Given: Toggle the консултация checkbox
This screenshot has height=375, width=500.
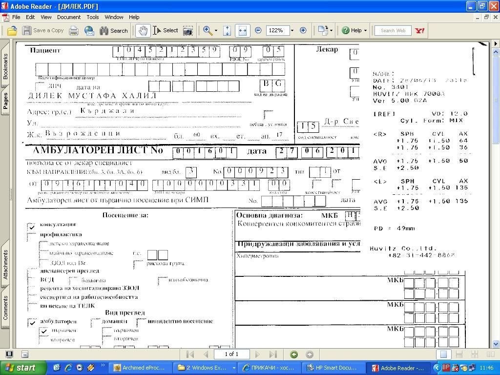Looking at the screenshot, I should click(32, 226).
